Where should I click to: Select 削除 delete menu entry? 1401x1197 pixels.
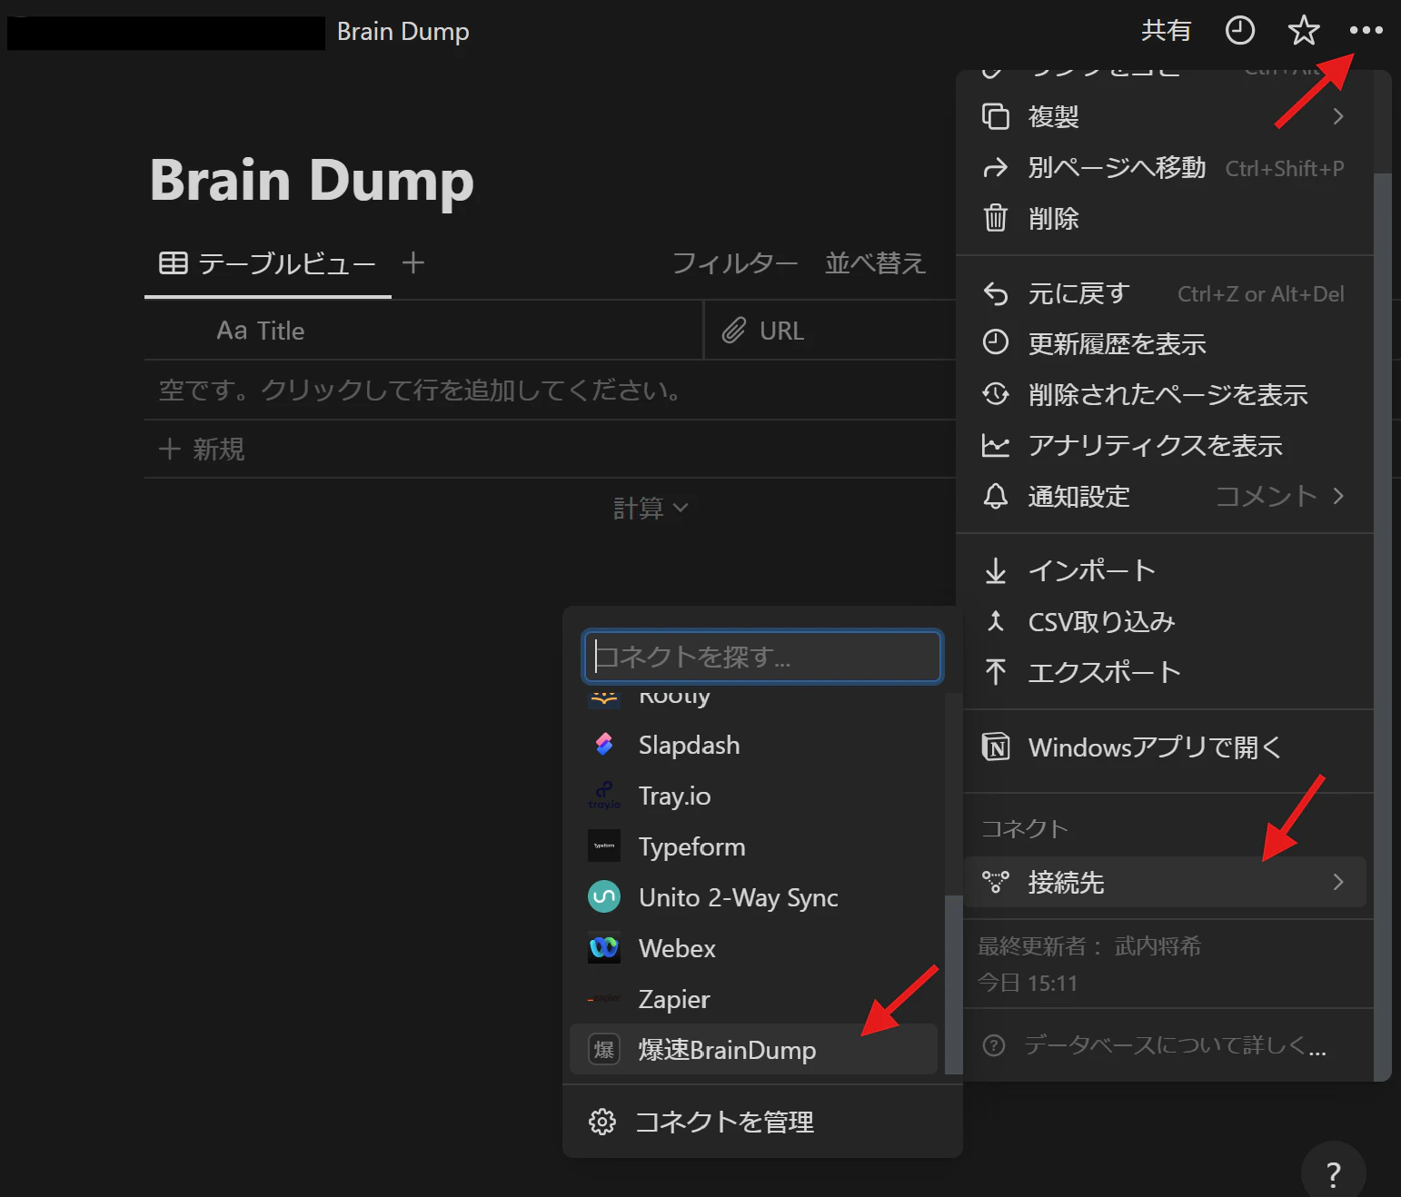click(x=1165, y=218)
